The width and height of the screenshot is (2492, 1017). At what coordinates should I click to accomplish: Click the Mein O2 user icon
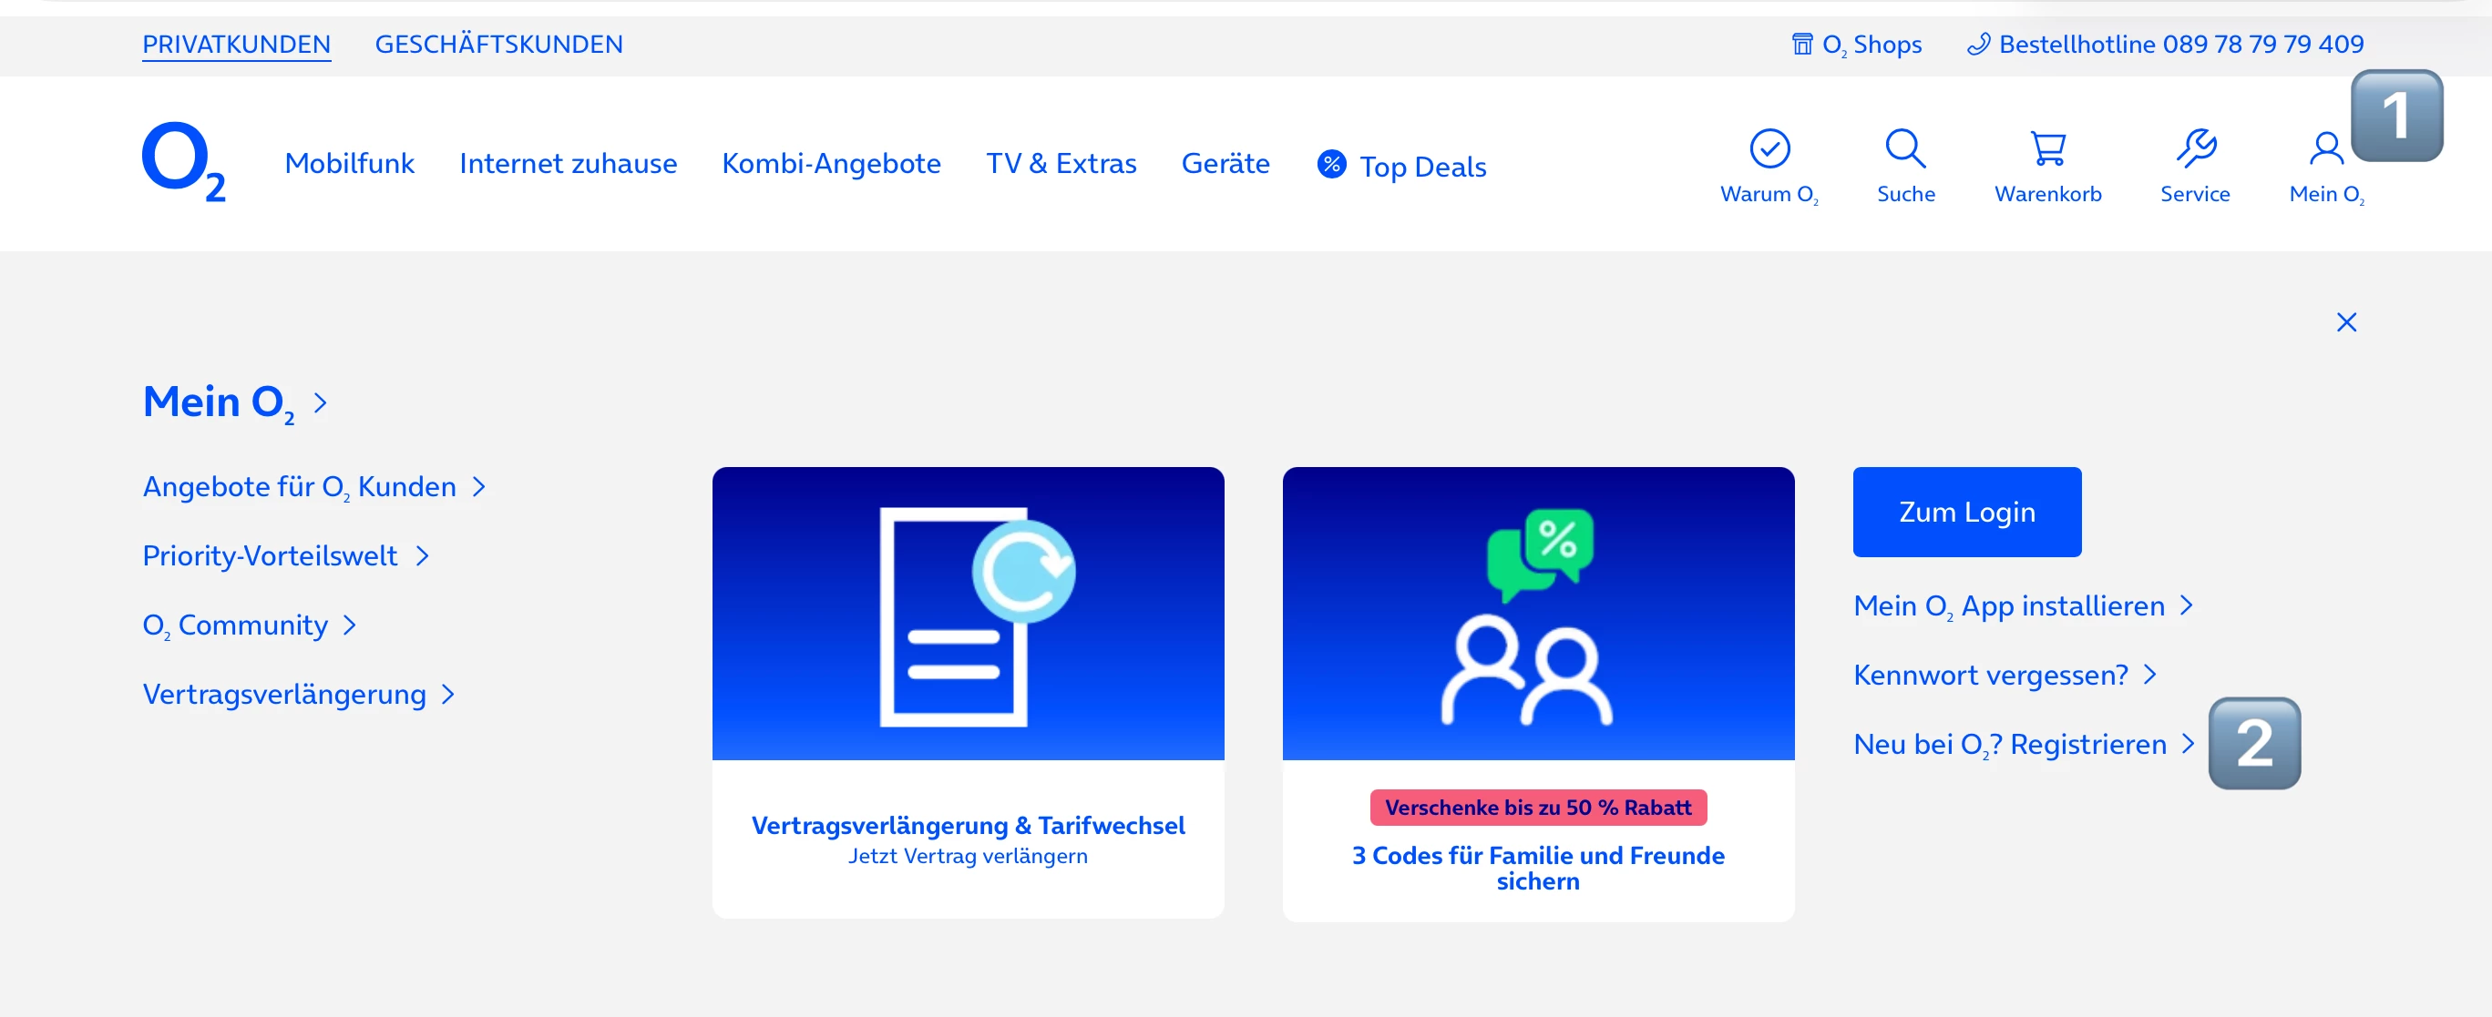point(2324,149)
